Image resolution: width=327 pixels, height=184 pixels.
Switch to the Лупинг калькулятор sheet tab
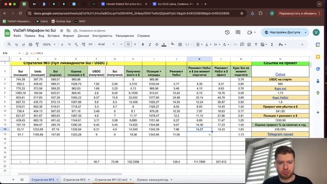point(152,179)
